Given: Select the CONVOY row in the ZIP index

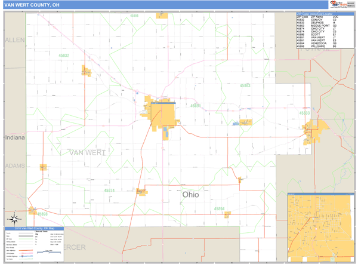Looking at the screenshot, I should pyautogui.click(x=325, y=20).
